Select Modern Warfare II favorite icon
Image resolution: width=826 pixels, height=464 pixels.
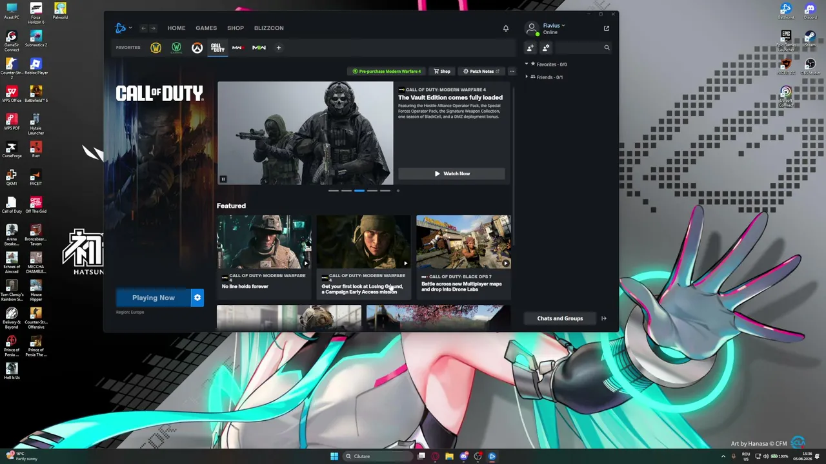(259, 48)
